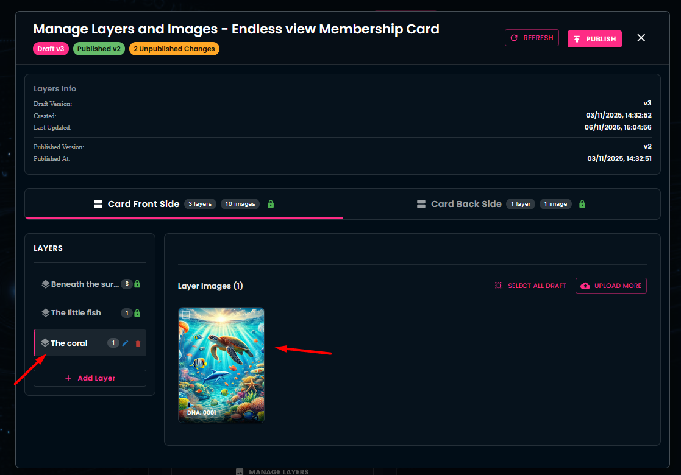
Task: Add a new layer
Action: (90, 378)
